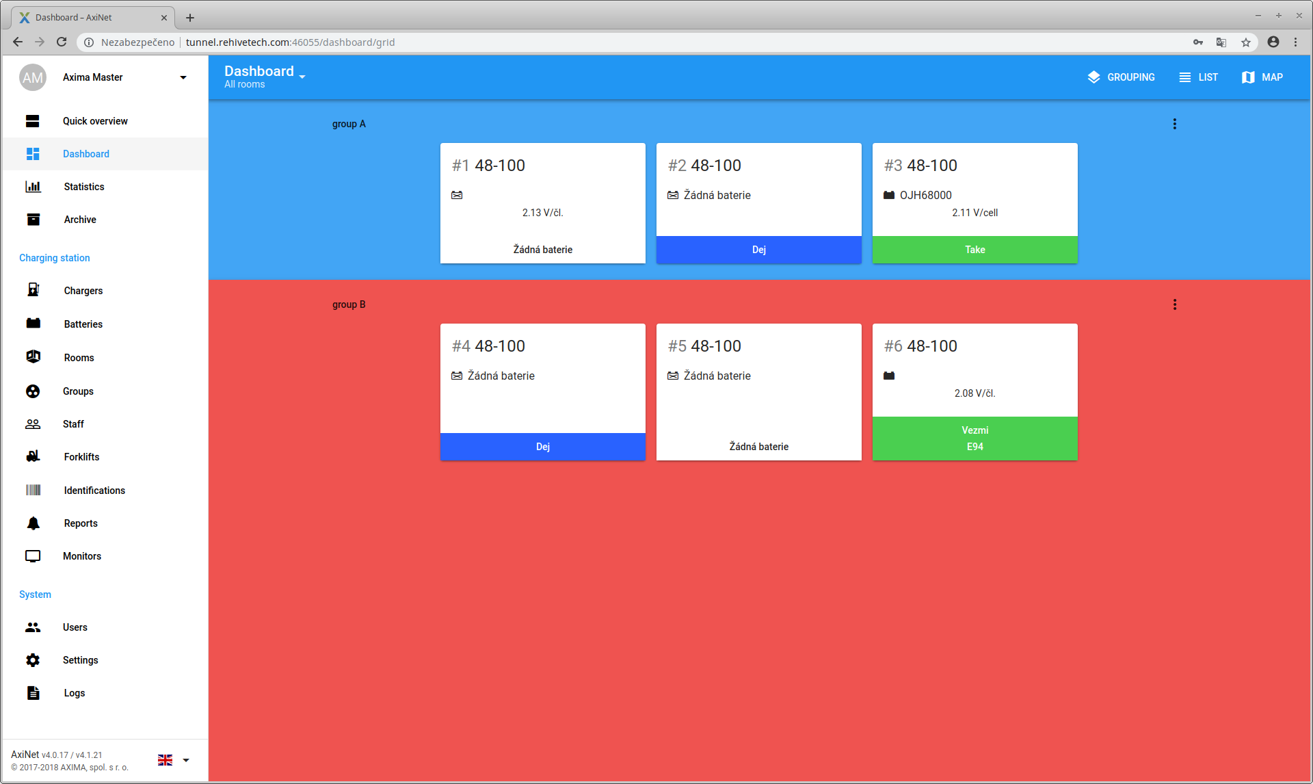Click the Reports icon in sidebar
The image size is (1313, 784).
click(x=33, y=523)
